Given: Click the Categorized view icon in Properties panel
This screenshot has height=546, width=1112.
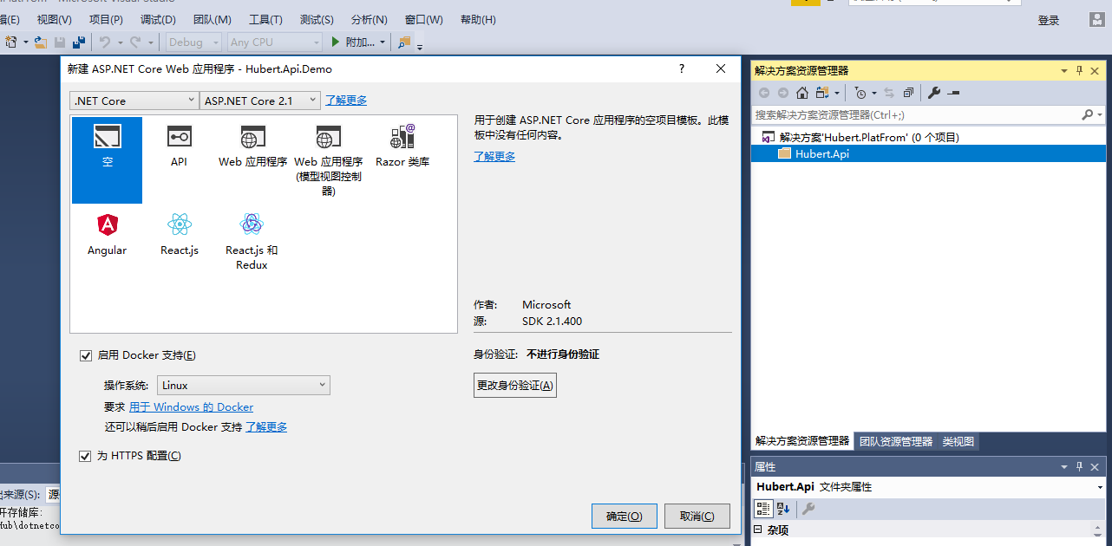Looking at the screenshot, I should click(x=762, y=509).
